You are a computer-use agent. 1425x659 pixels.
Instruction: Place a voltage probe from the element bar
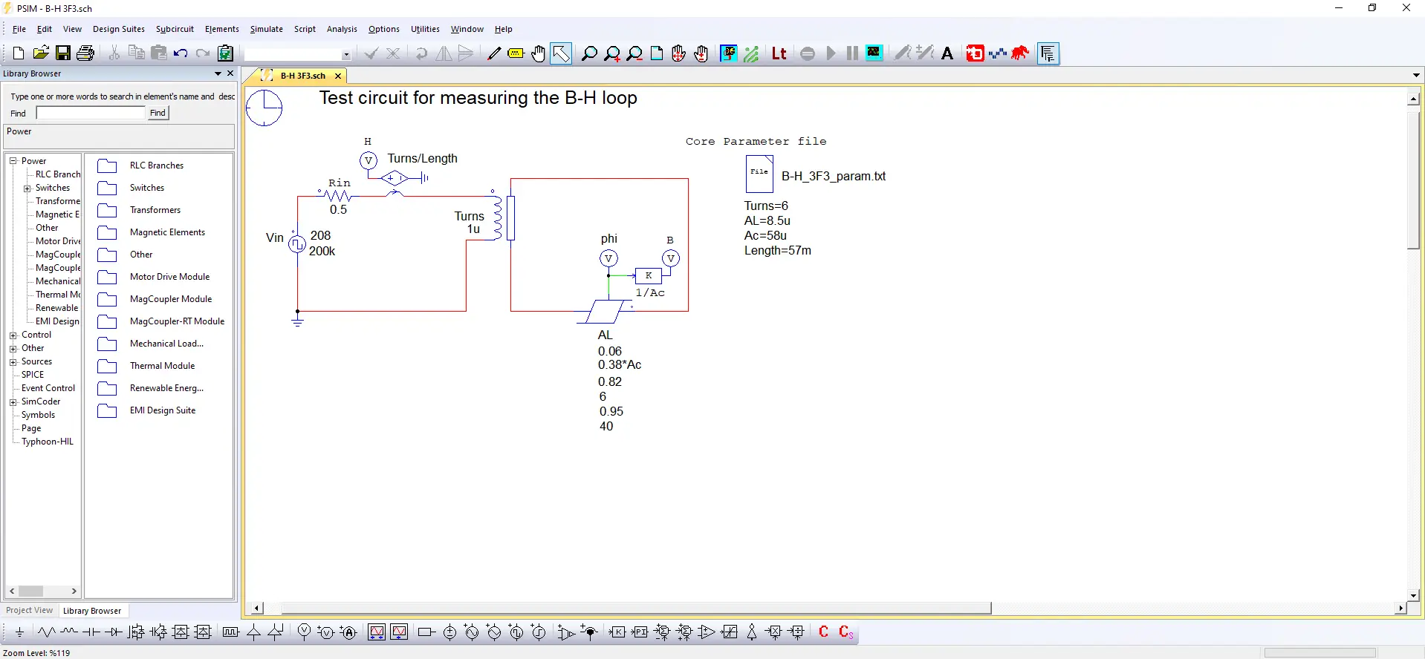pyautogui.click(x=304, y=632)
